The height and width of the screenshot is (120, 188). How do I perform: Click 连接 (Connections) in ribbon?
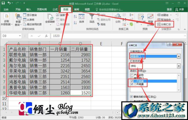point(60,15)
